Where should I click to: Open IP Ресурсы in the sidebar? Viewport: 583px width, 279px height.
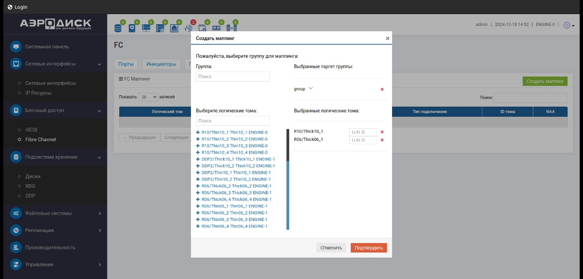(x=38, y=93)
